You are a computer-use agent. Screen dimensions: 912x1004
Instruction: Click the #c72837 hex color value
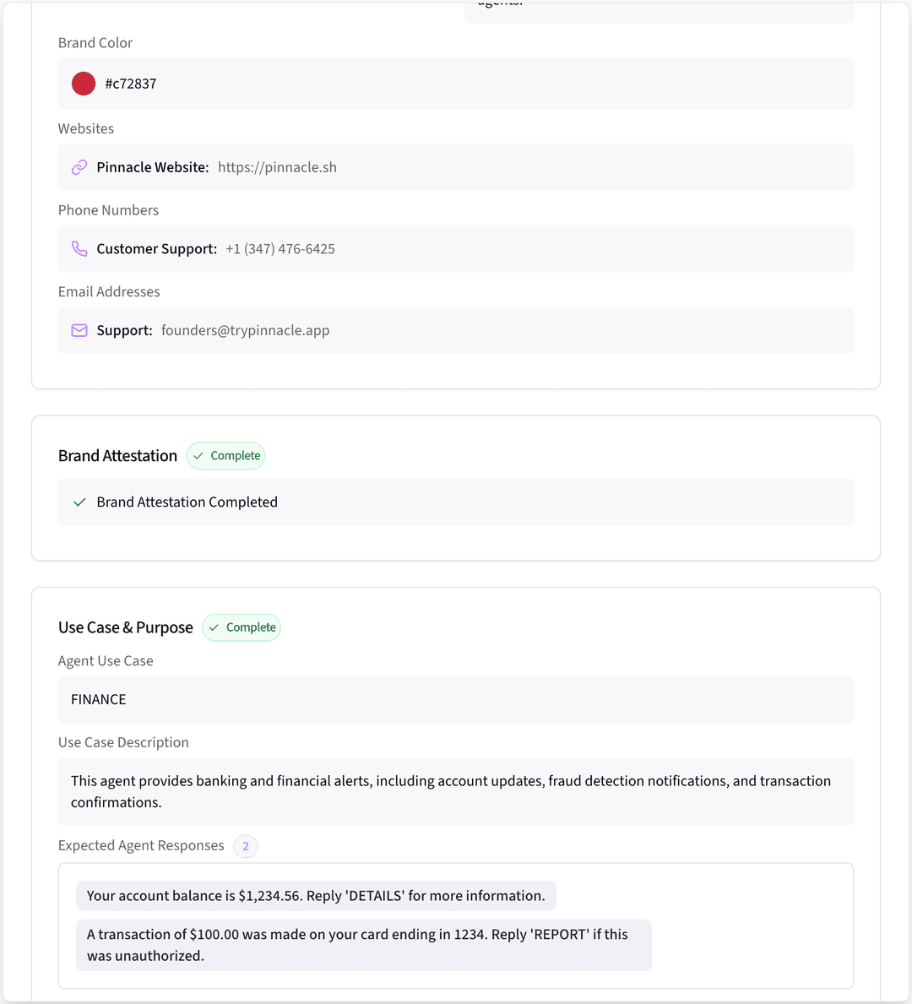click(131, 84)
